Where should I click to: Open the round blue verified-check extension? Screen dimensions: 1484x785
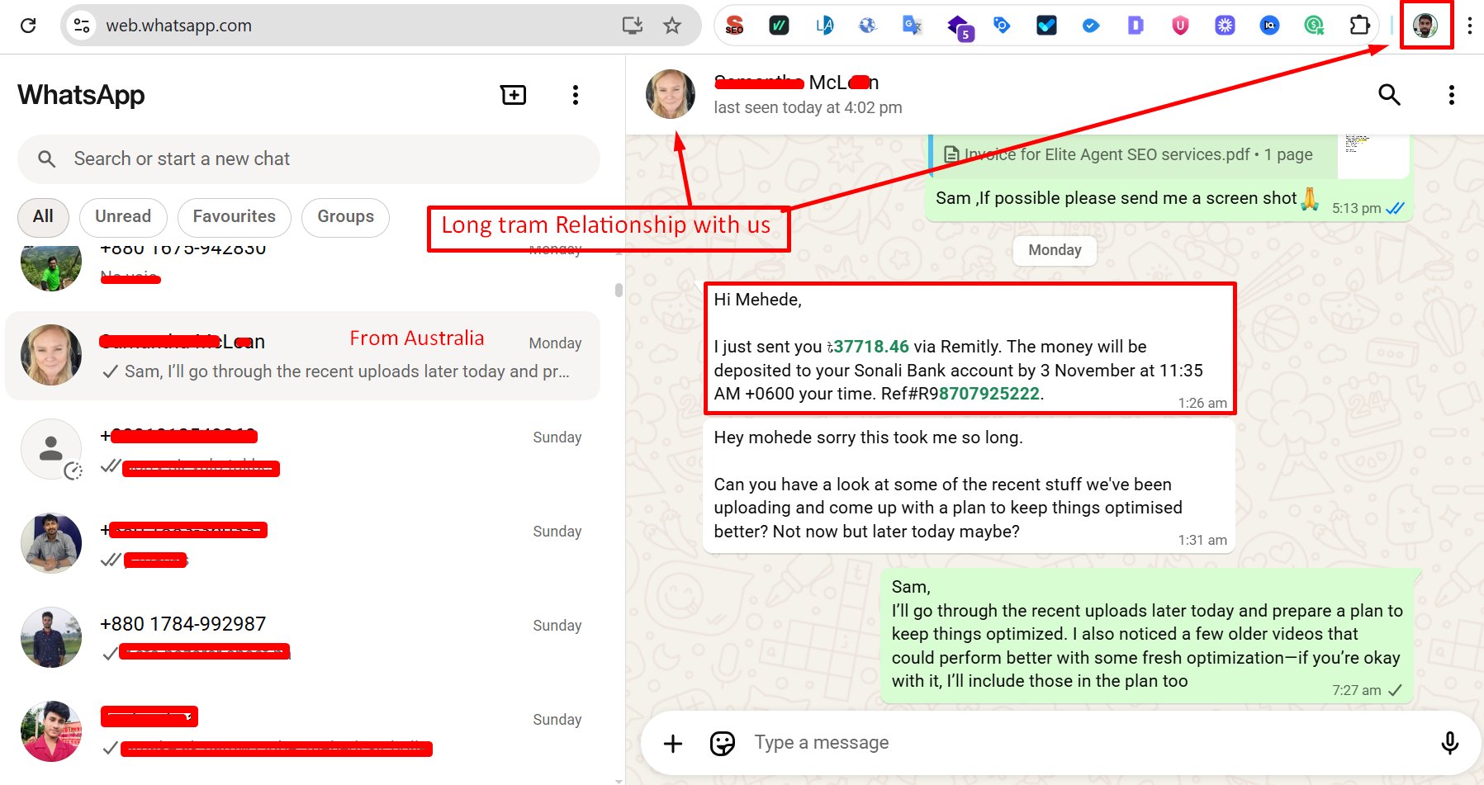(1091, 26)
